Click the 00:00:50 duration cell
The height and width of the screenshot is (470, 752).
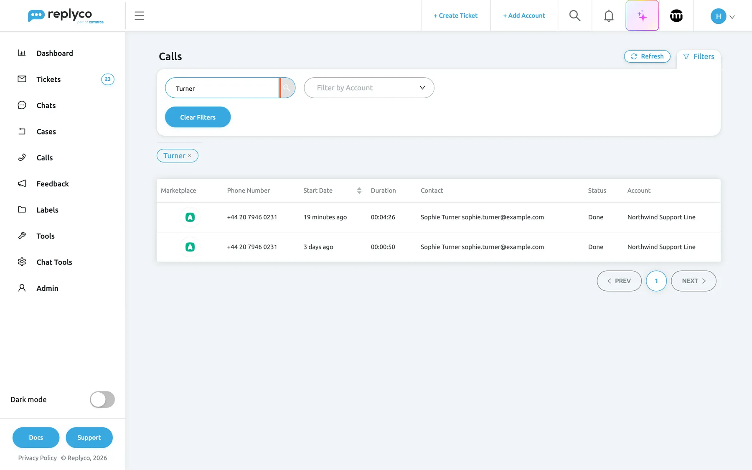point(383,247)
